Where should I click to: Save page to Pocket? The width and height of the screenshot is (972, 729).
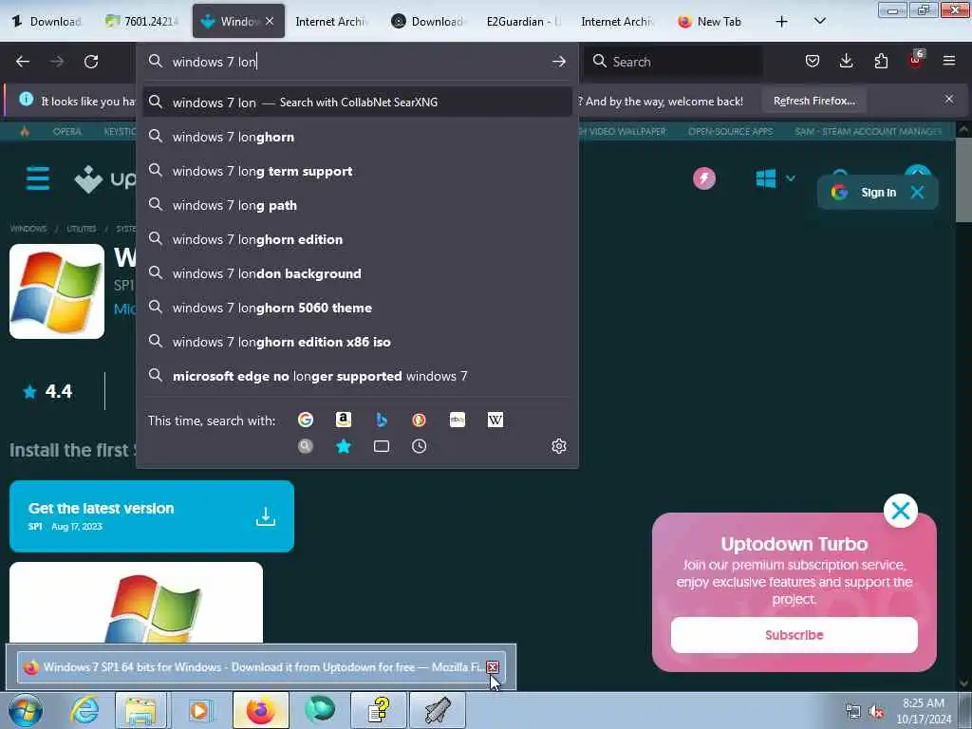[813, 61]
